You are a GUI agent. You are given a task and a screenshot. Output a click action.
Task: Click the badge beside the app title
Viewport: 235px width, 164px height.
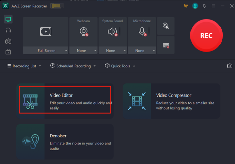(x=56, y=6)
